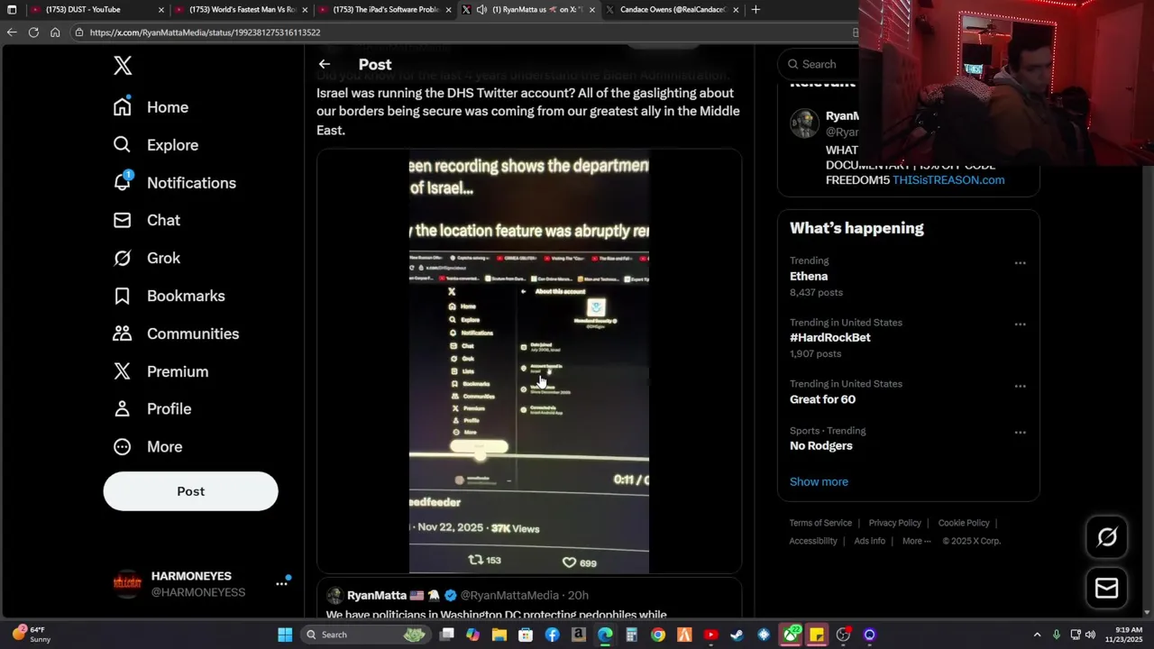Open the No Rodgers trend

coord(820,445)
